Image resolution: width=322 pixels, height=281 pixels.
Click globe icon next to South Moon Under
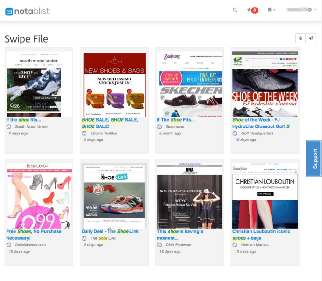click(x=9, y=127)
